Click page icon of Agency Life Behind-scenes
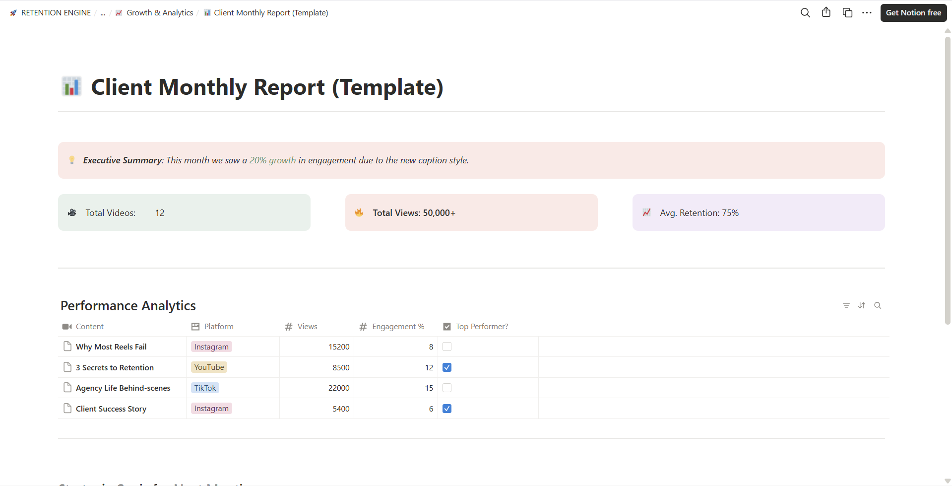This screenshot has width=952, height=486. click(67, 388)
